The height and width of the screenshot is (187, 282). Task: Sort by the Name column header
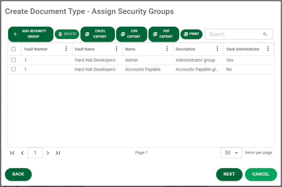click(130, 49)
